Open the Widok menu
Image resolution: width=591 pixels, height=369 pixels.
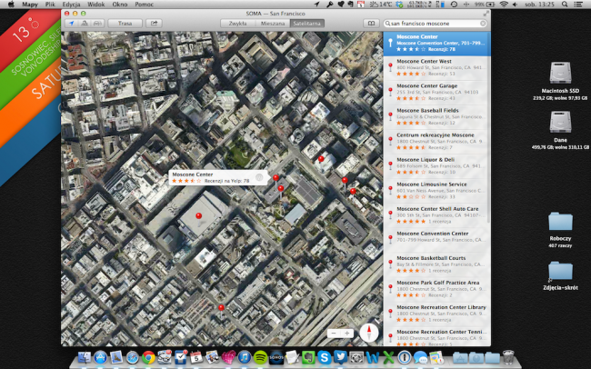(x=95, y=5)
